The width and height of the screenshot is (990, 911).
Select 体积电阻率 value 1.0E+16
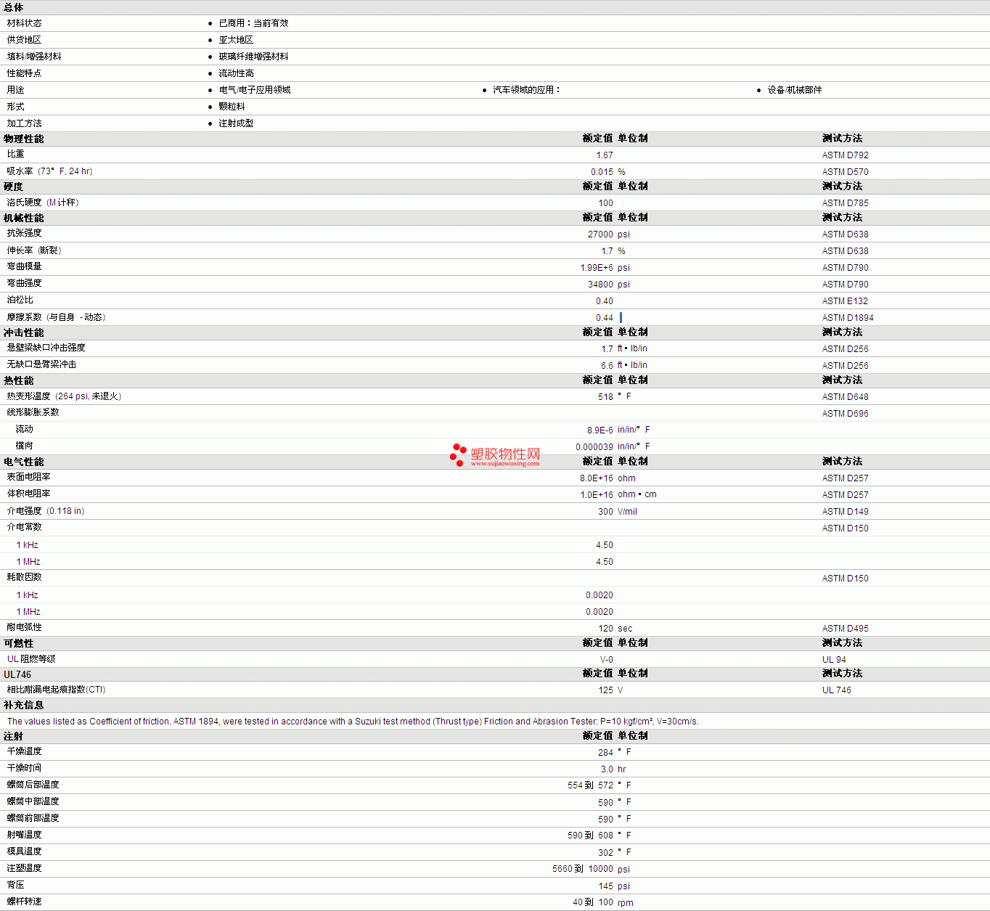(597, 495)
